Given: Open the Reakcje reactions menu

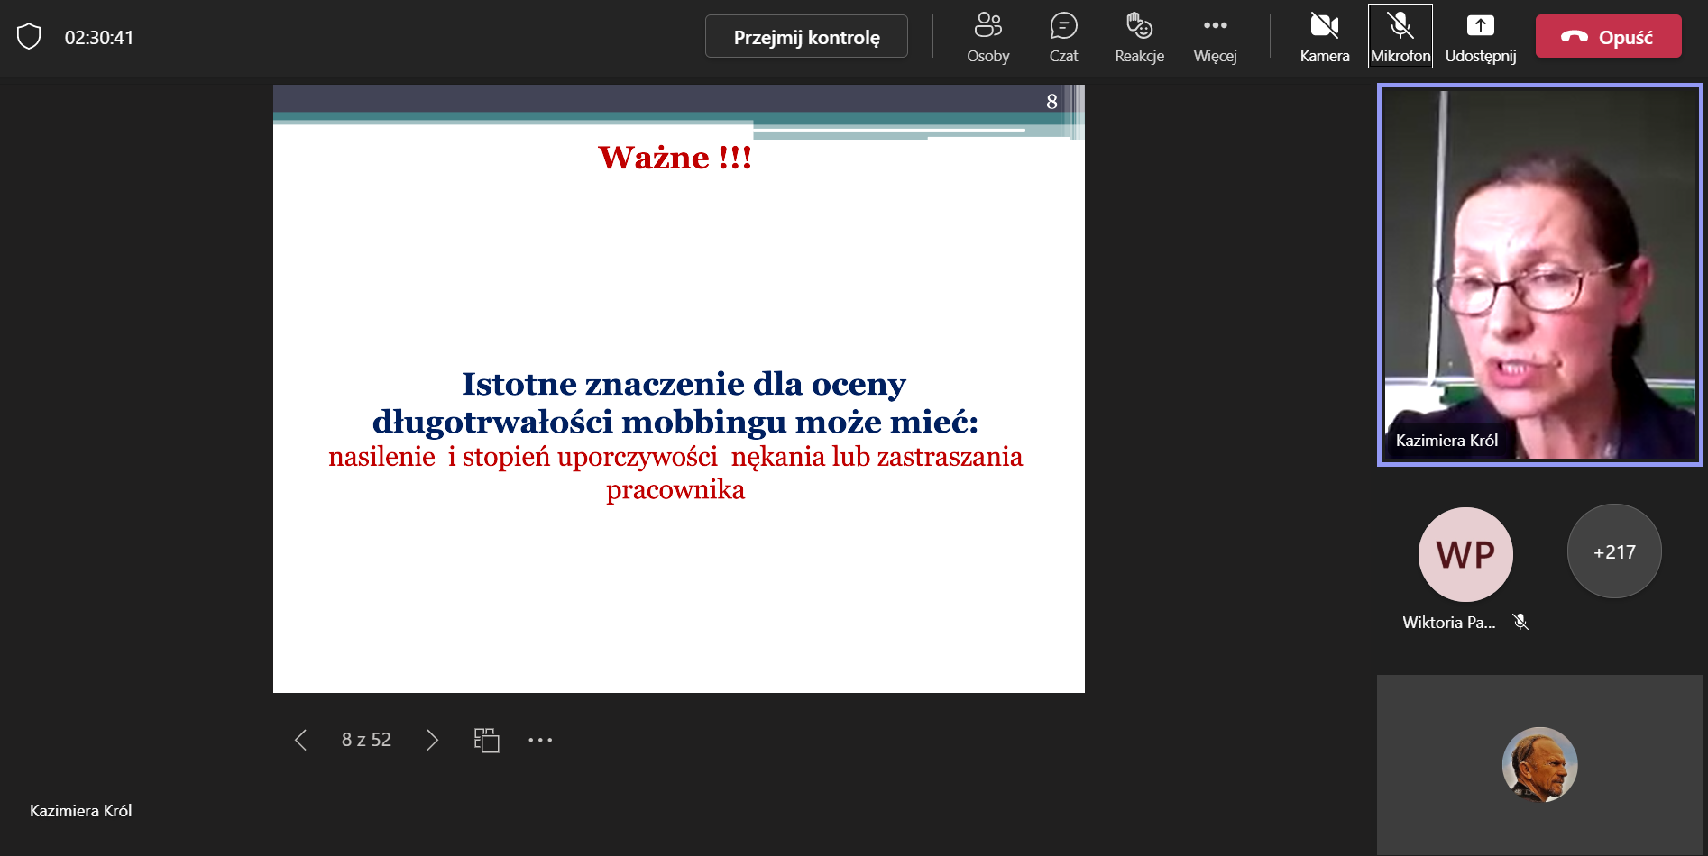Looking at the screenshot, I should click(x=1138, y=36).
